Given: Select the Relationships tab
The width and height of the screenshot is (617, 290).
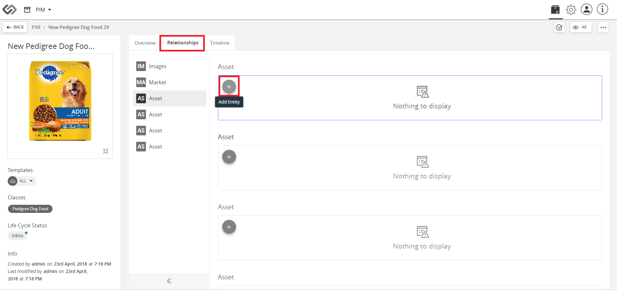Looking at the screenshot, I should click(183, 43).
